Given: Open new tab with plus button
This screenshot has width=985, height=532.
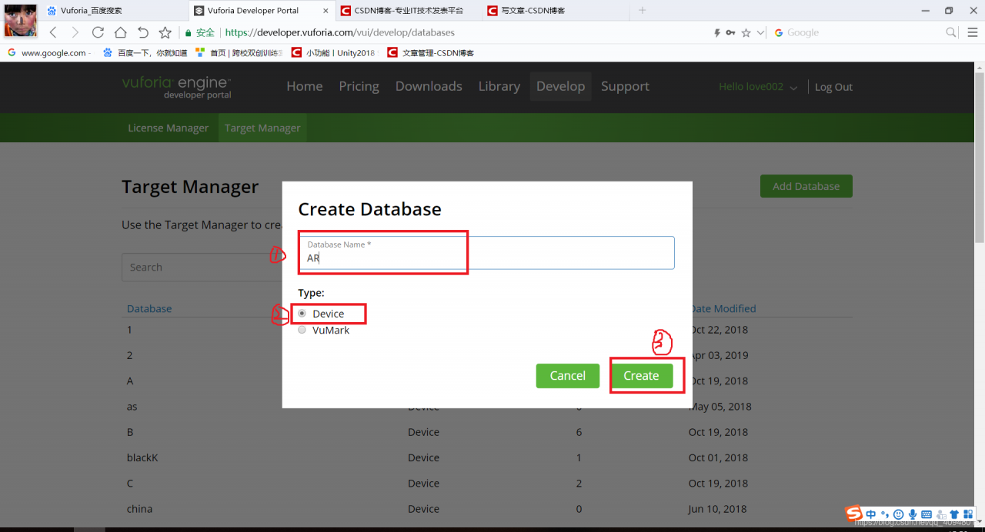Looking at the screenshot, I should (x=643, y=10).
